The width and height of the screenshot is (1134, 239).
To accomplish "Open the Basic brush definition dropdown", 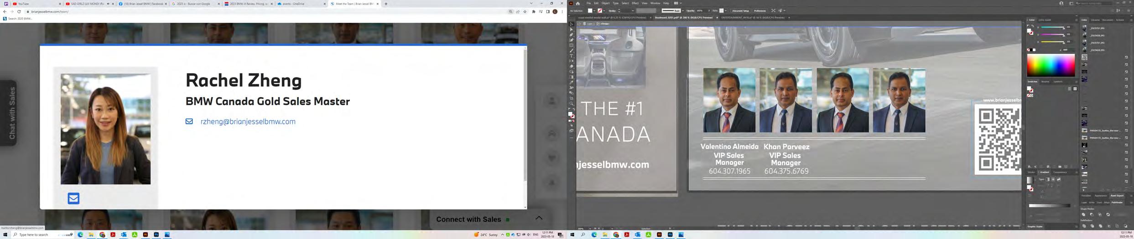I will point(683,10).
